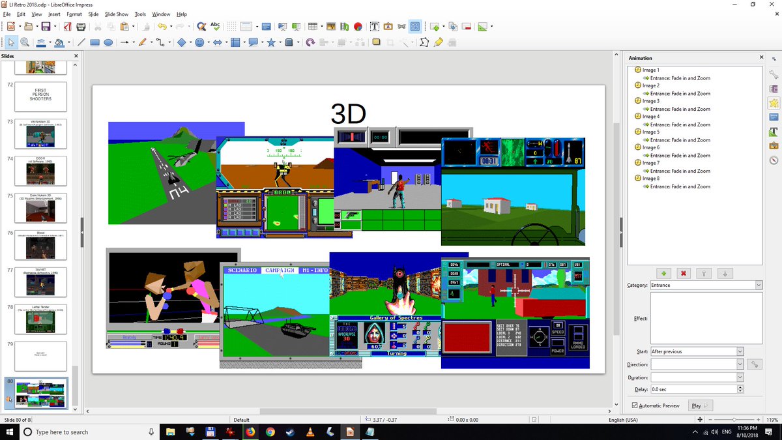
Task: Expand the Paste options dropdown arrow
Action: [133, 27]
